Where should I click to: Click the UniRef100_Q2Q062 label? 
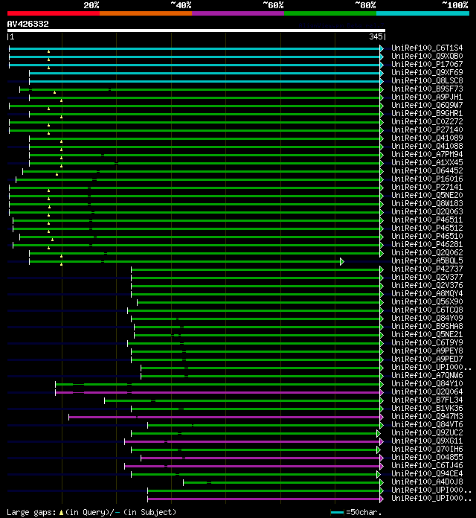pos(427,252)
